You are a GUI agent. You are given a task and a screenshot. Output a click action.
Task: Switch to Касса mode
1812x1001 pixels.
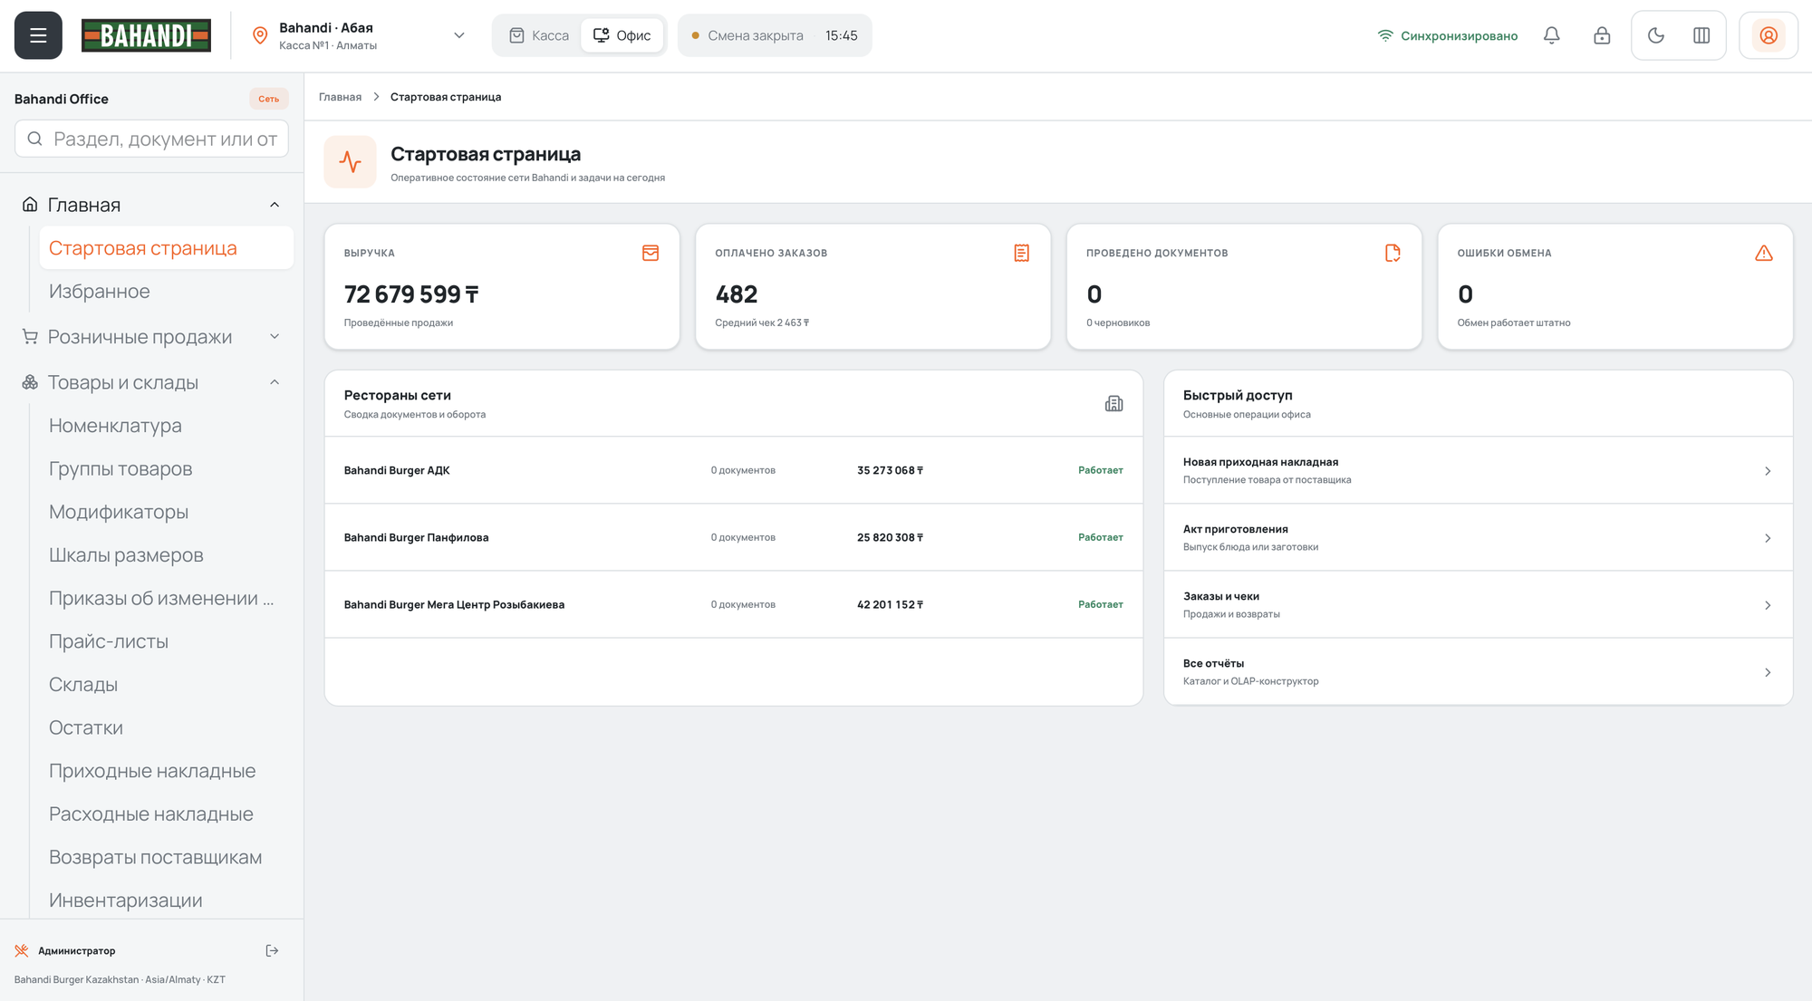pyautogui.click(x=539, y=35)
